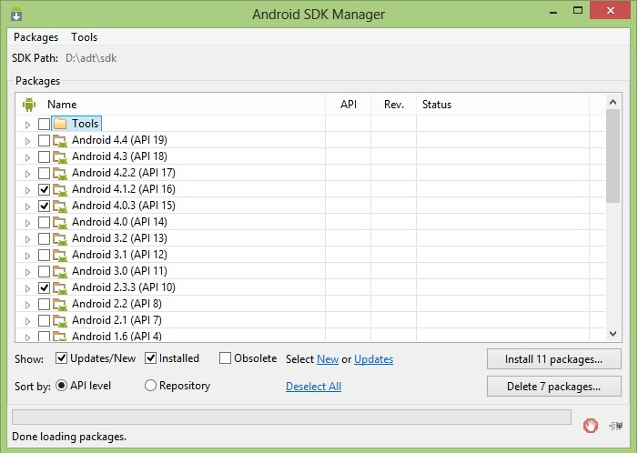The image size is (638, 453).
Task: Uncheck the Android 4.0.3 (API 15) checkbox
Action: (x=44, y=206)
